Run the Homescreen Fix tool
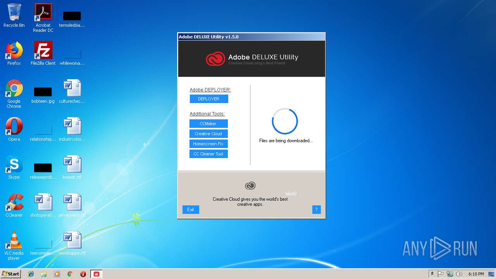This screenshot has width=496, height=279. [208, 144]
